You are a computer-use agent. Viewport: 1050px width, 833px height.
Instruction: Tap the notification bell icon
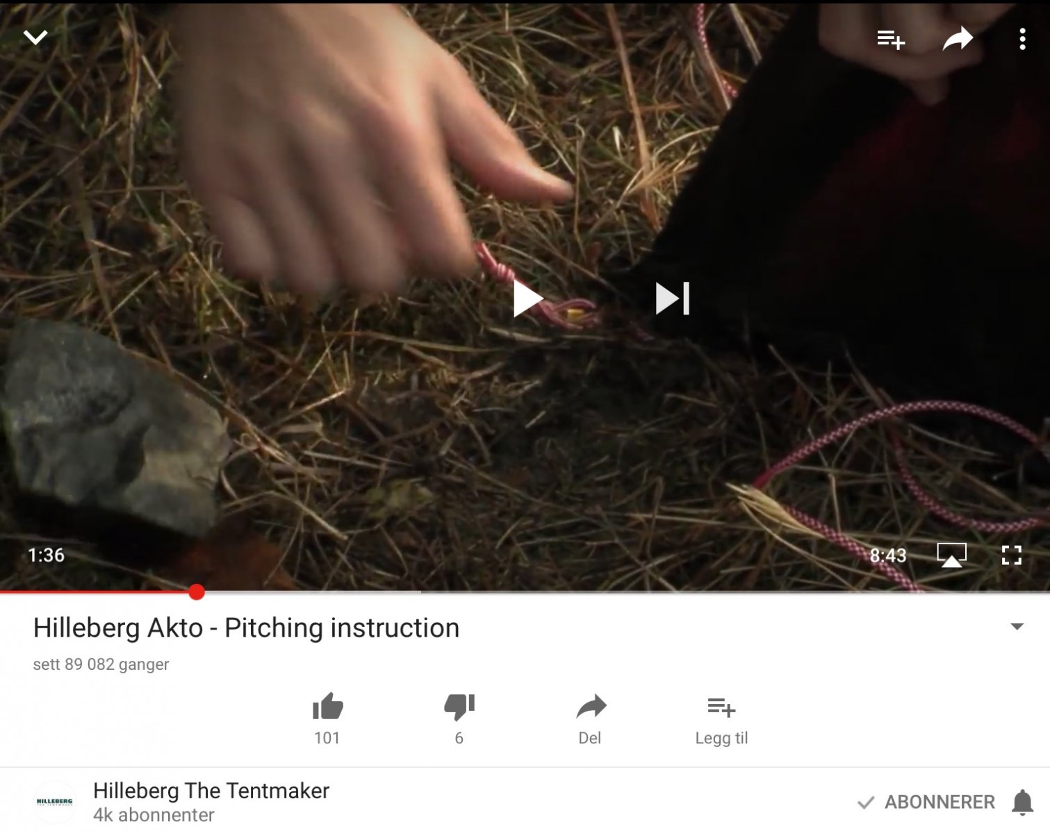click(1022, 802)
